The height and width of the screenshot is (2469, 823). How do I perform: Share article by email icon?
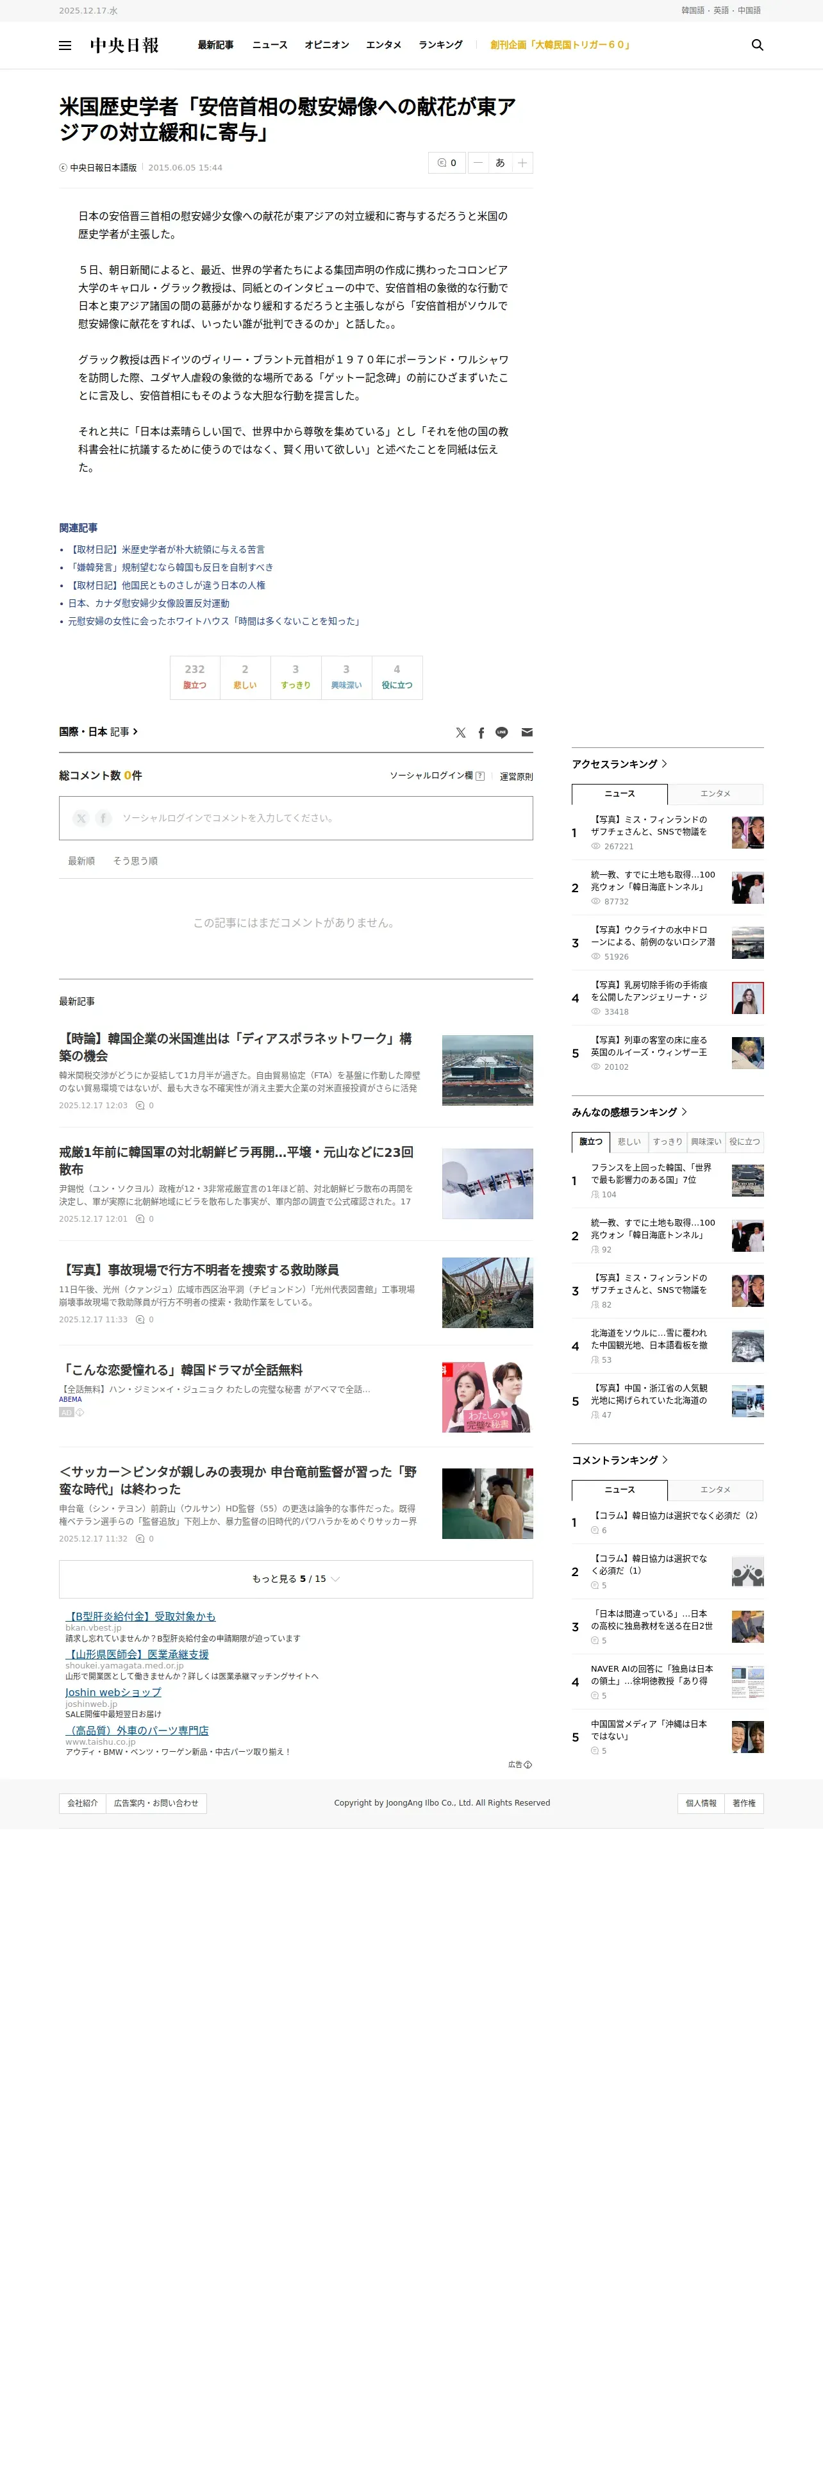pos(527,732)
